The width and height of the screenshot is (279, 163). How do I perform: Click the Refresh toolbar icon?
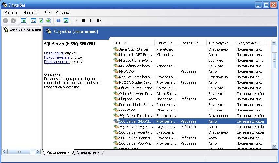pyautogui.click(x=41, y=21)
